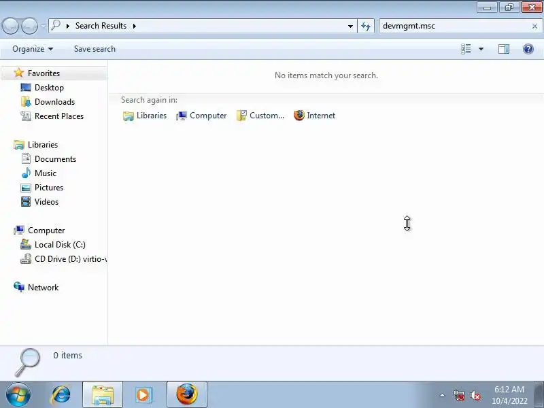Screen dimensions: 544x408
Task: Toggle the preview pane
Action: tap(504, 49)
